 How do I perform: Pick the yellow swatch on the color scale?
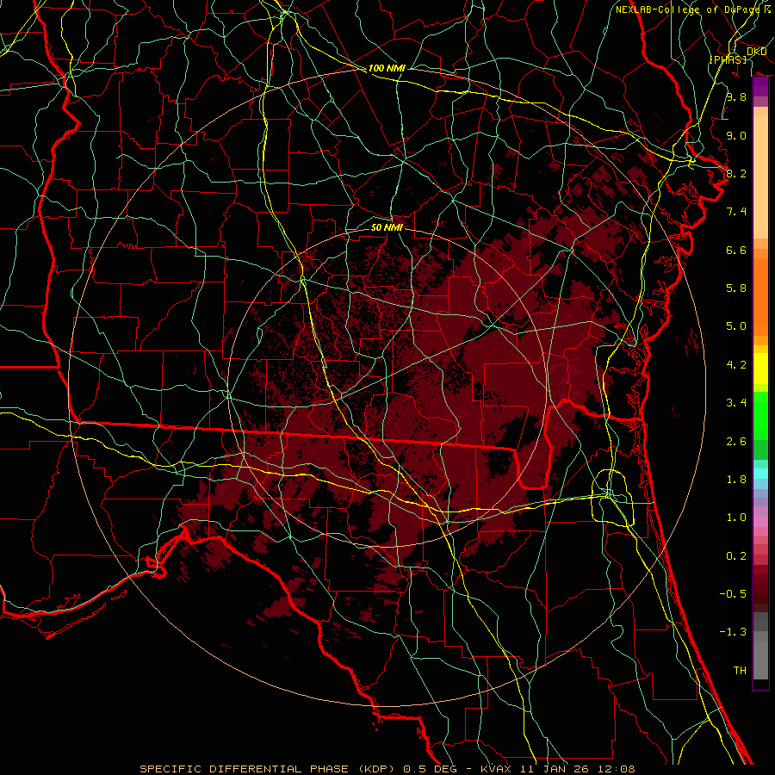tap(760, 369)
